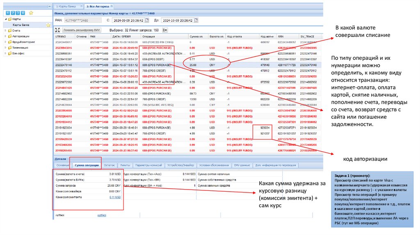Open the Лимиты details tab

125,165
